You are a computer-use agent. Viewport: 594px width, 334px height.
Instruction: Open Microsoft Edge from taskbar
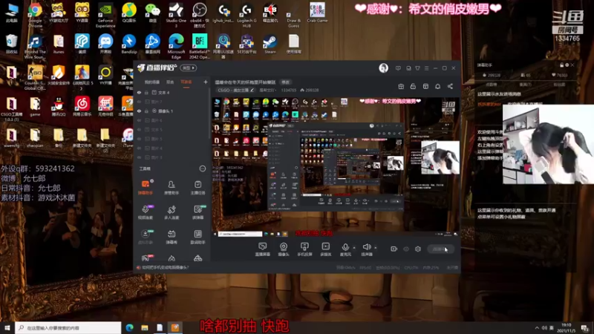click(x=129, y=328)
